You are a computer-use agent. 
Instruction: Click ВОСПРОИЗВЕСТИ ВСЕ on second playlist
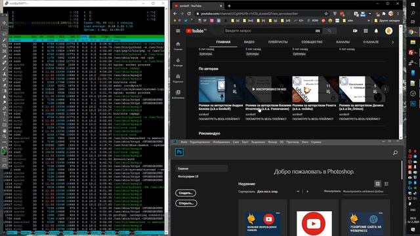click(268, 89)
